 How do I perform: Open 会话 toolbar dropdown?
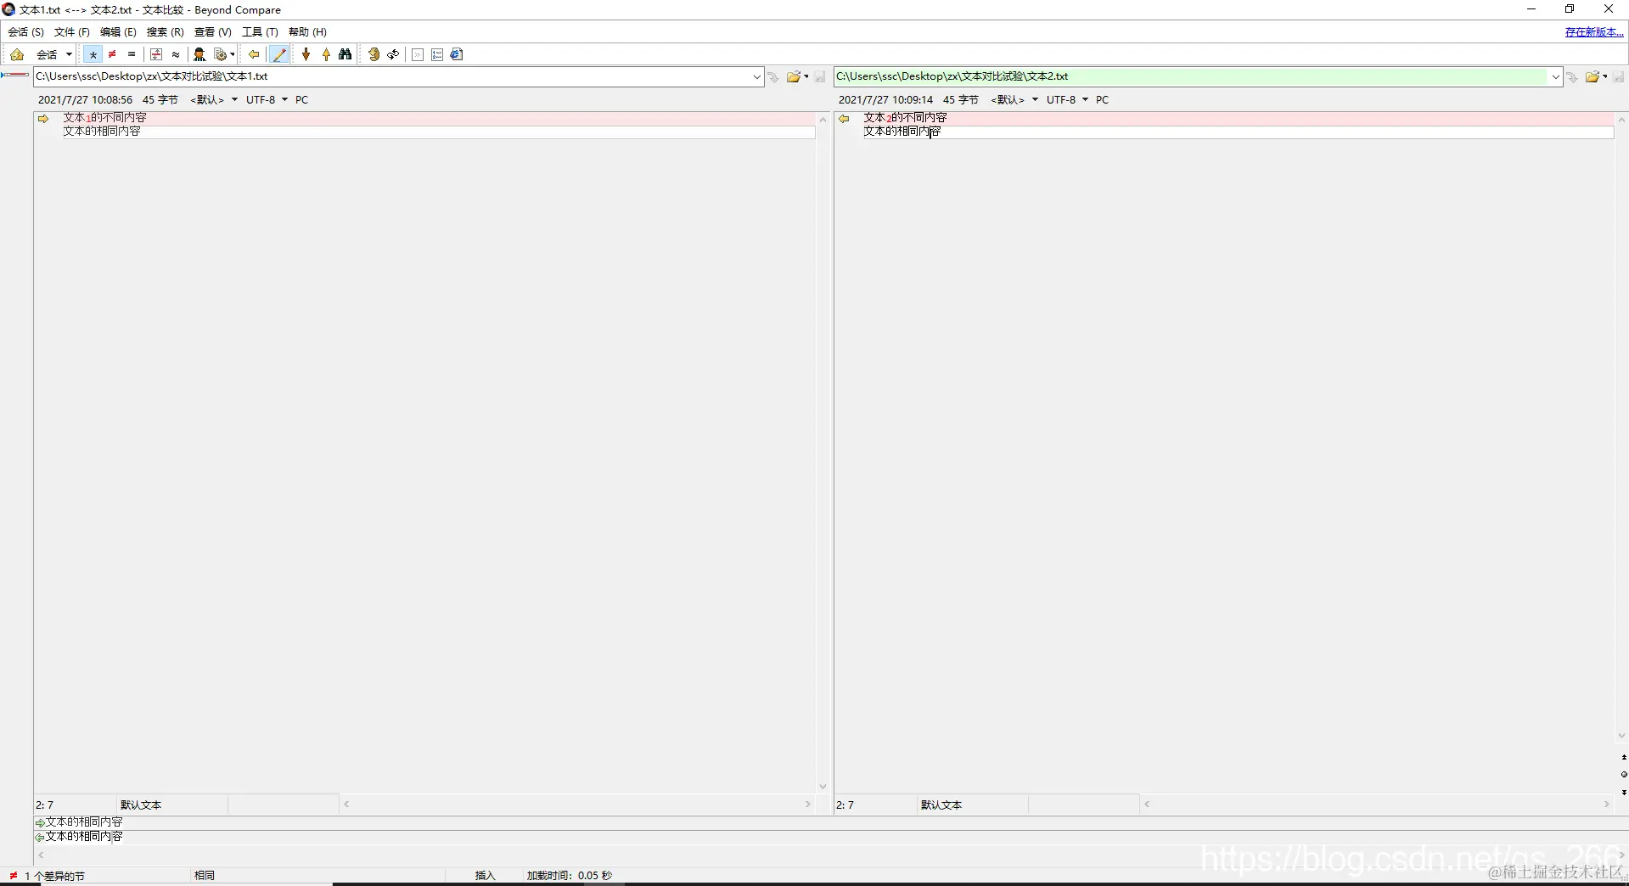(x=54, y=54)
